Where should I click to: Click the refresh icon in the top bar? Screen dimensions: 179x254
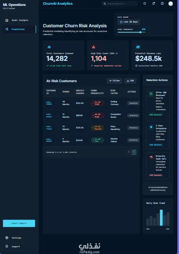[x=145, y=4]
